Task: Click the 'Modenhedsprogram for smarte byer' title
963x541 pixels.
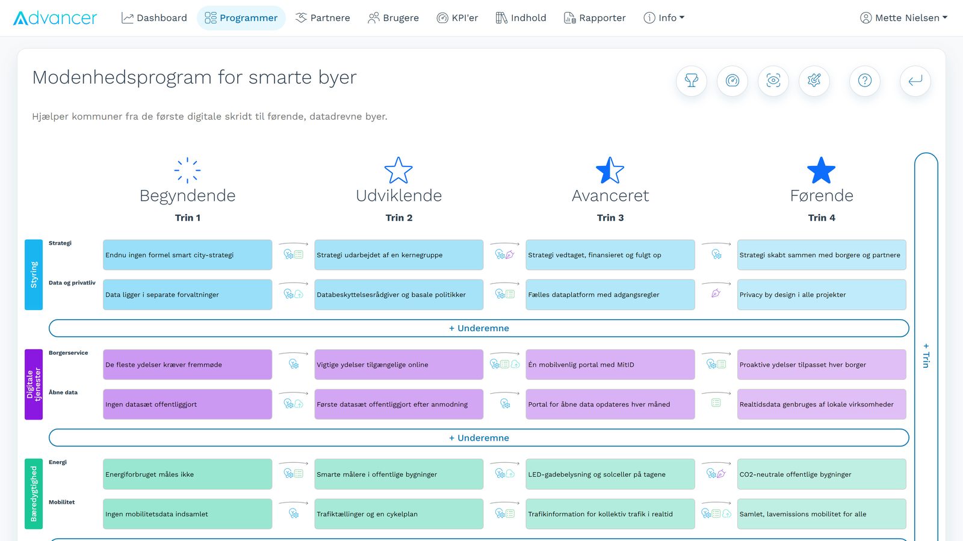Action: [194, 78]
